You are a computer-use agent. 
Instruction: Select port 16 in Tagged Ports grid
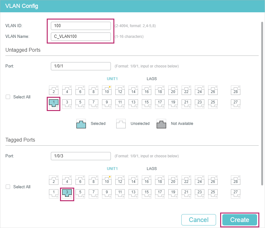[x=147, y=180]
